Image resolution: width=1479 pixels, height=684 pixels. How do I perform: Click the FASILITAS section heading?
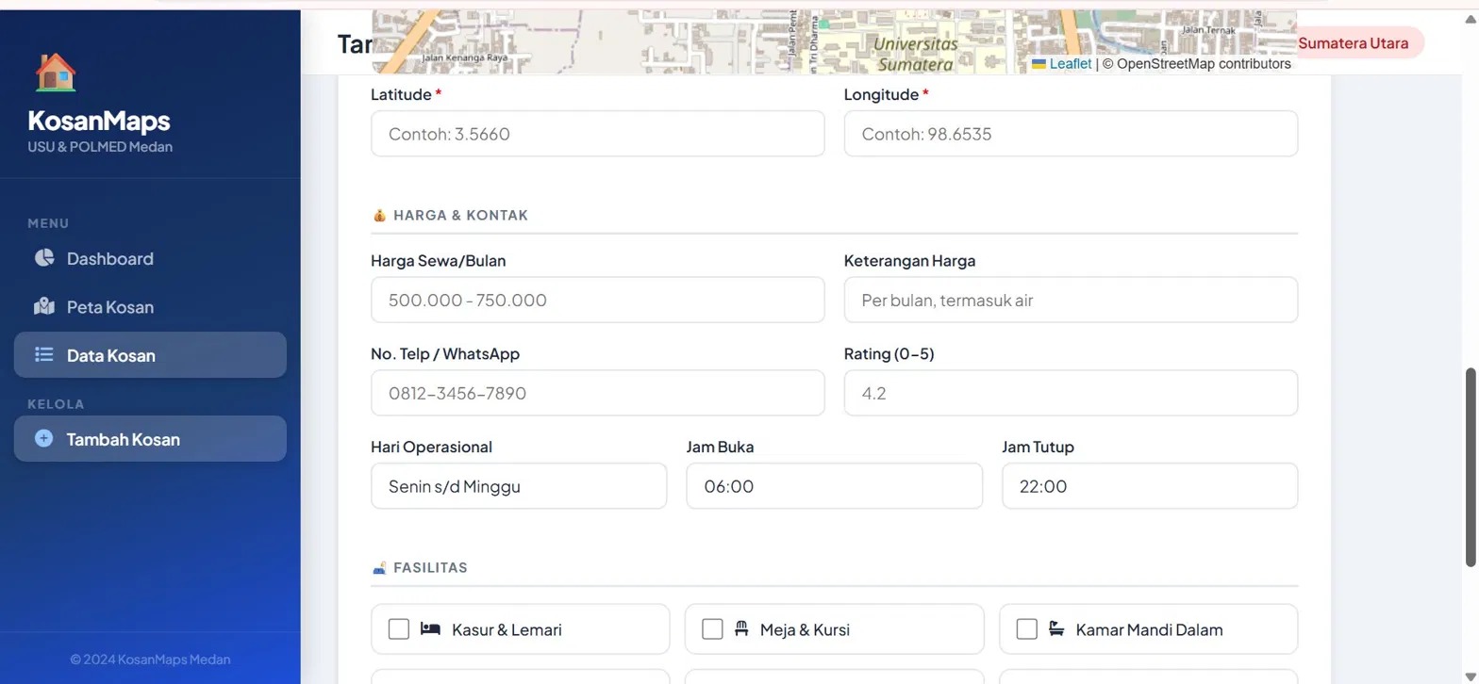coord(430,567)
